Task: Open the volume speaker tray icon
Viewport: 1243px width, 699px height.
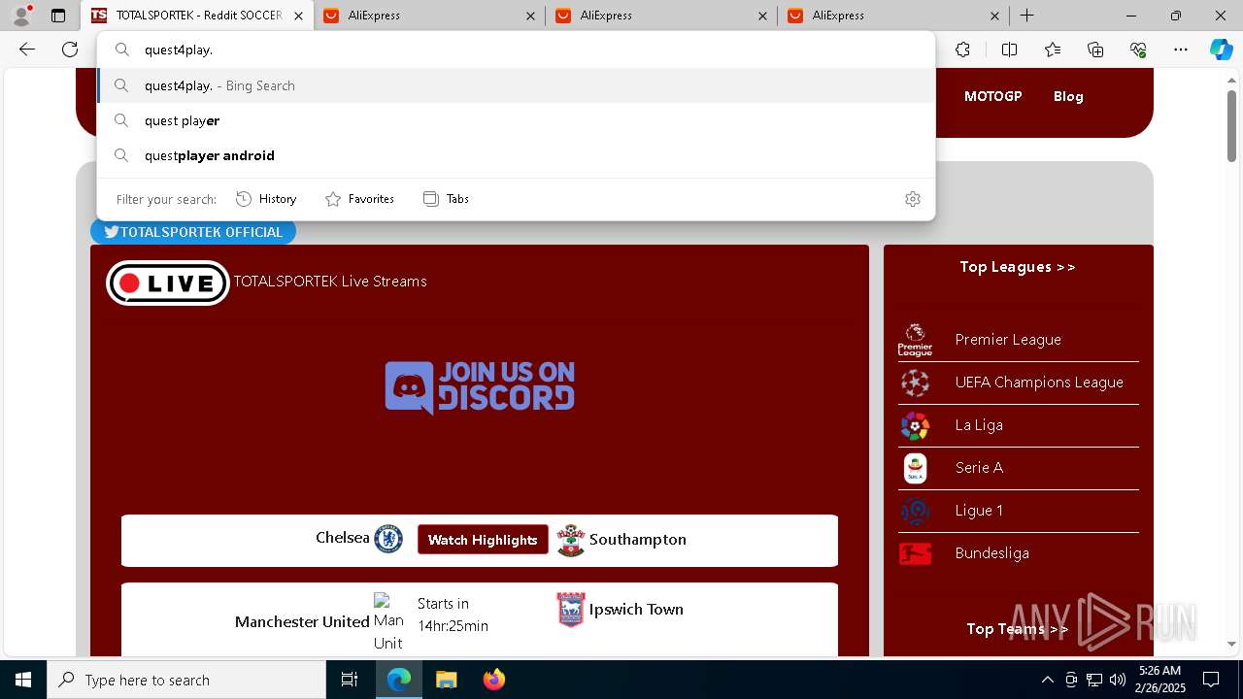Action: pyautogui.click(x=1117, y=680)
